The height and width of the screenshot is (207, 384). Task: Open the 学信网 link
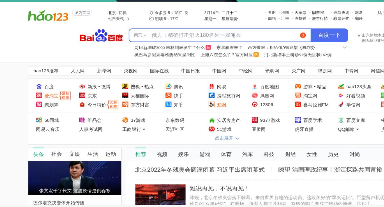pos(353,105)
